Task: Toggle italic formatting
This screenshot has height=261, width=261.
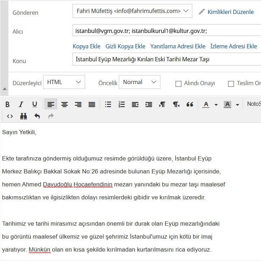Action: click(21, 104)
